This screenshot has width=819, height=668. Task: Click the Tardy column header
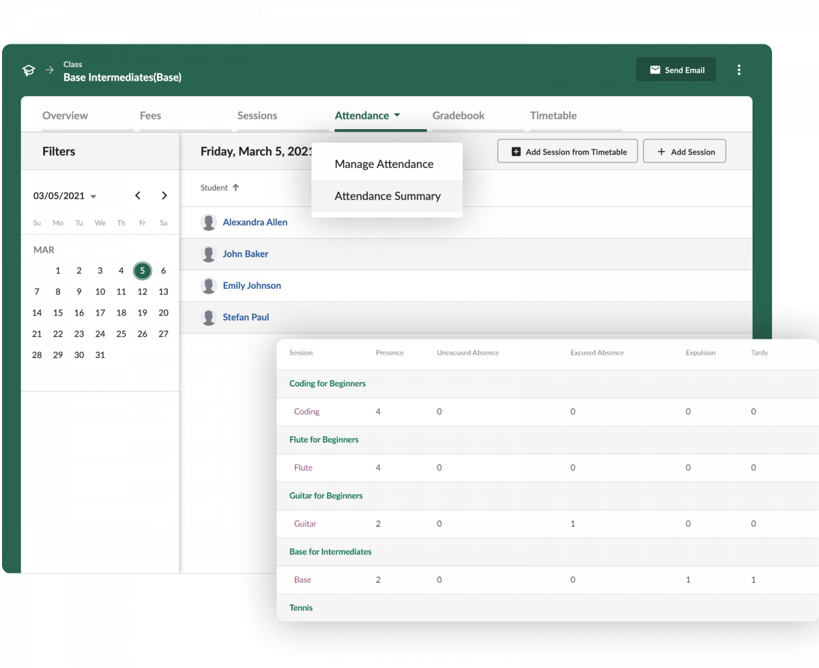(x=760, y=353)
